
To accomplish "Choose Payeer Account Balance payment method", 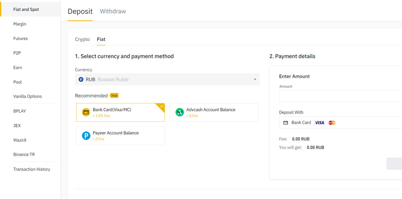I will click(x=120, y=136).
